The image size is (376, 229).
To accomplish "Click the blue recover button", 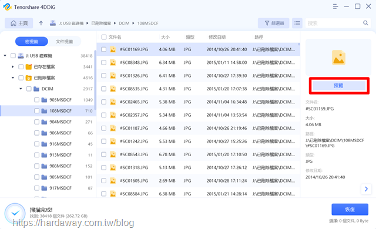I will click(x=350, y=210).
